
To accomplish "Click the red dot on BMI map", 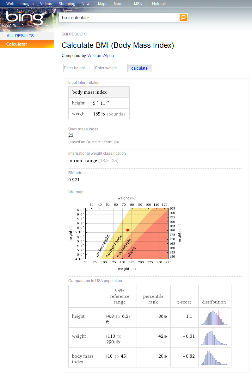I will 128,230.
